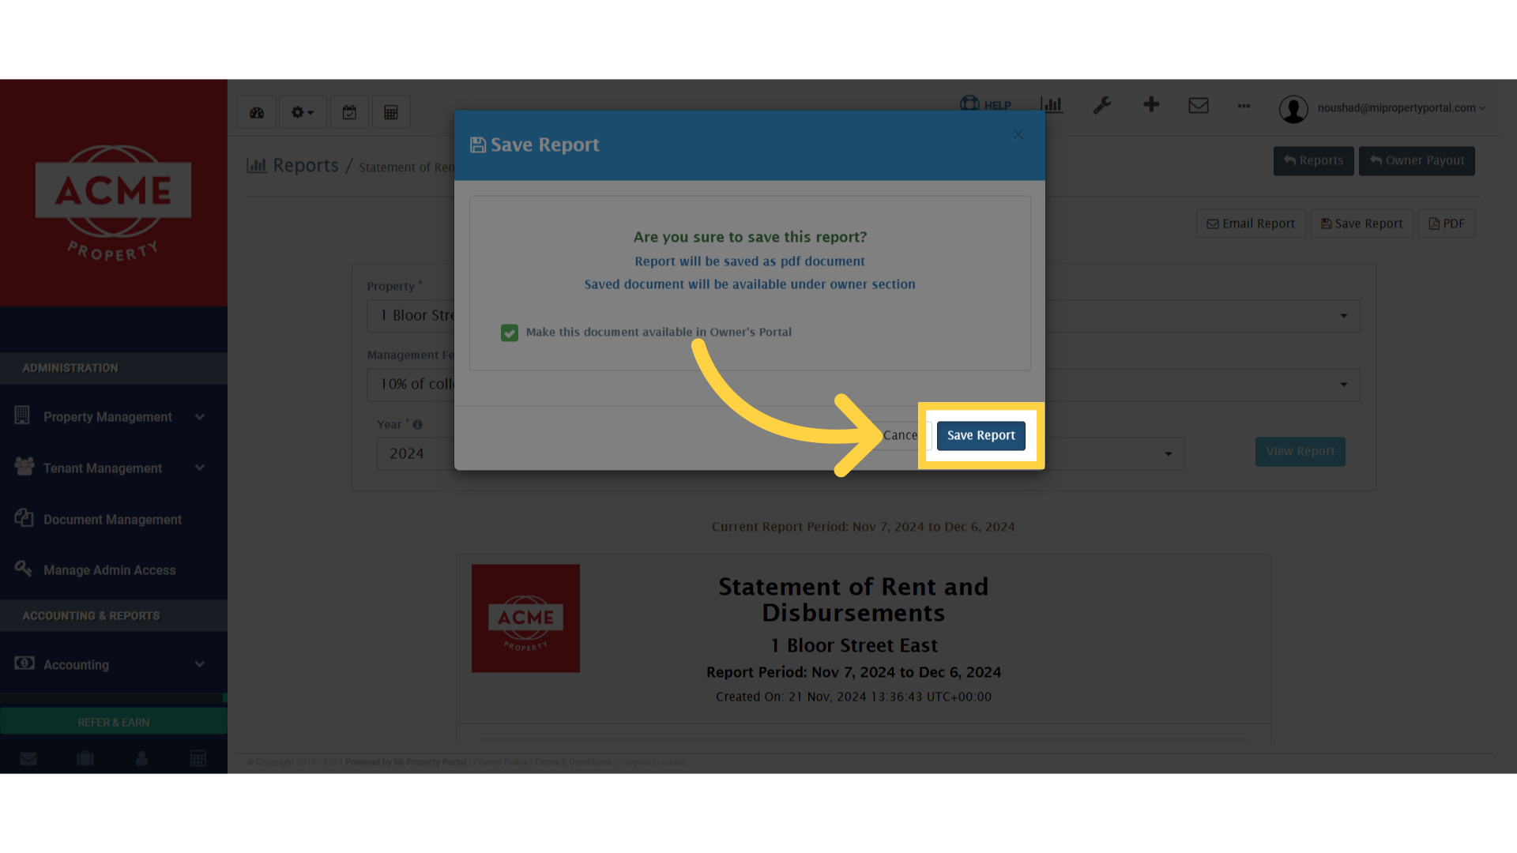Open the reports bar chart icon in header
The image size is (1517, 853).
tap(1052, 105)
